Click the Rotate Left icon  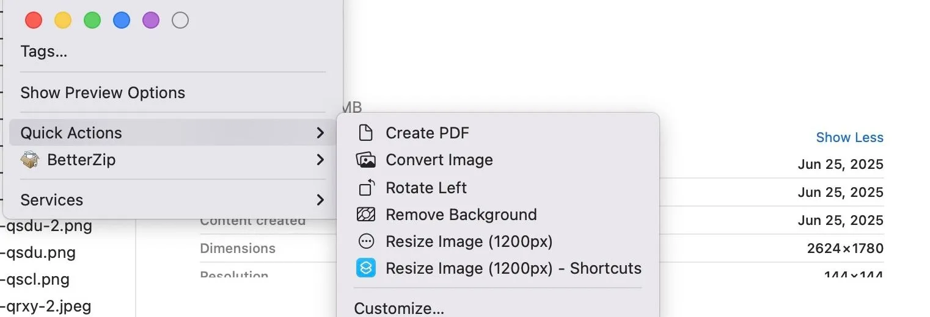click(x=365, y=188)
